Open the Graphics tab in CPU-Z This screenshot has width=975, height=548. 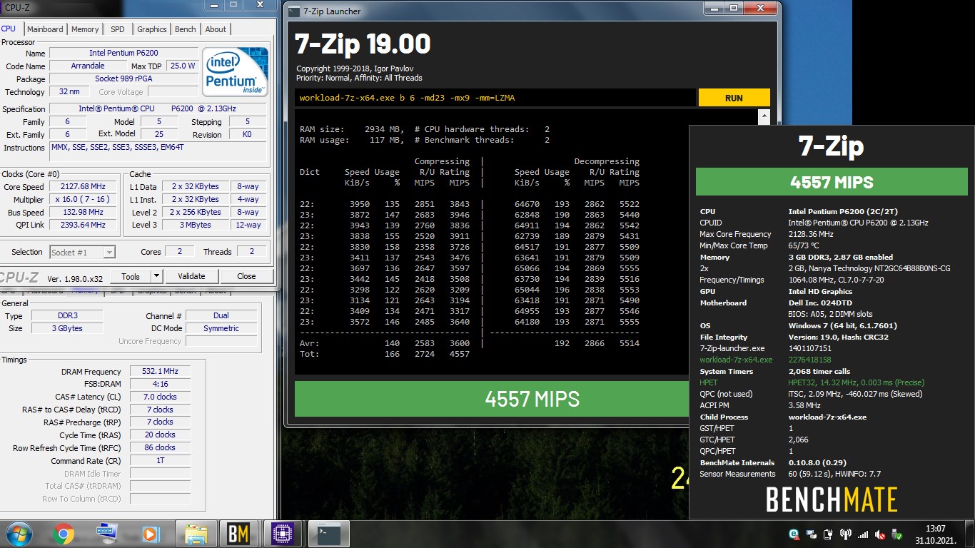pos(151,29)
